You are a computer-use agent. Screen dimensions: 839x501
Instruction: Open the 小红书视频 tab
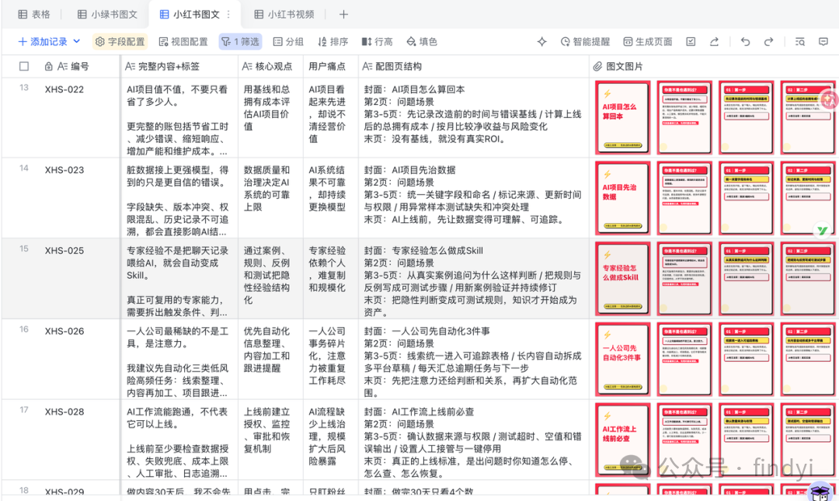284,15
